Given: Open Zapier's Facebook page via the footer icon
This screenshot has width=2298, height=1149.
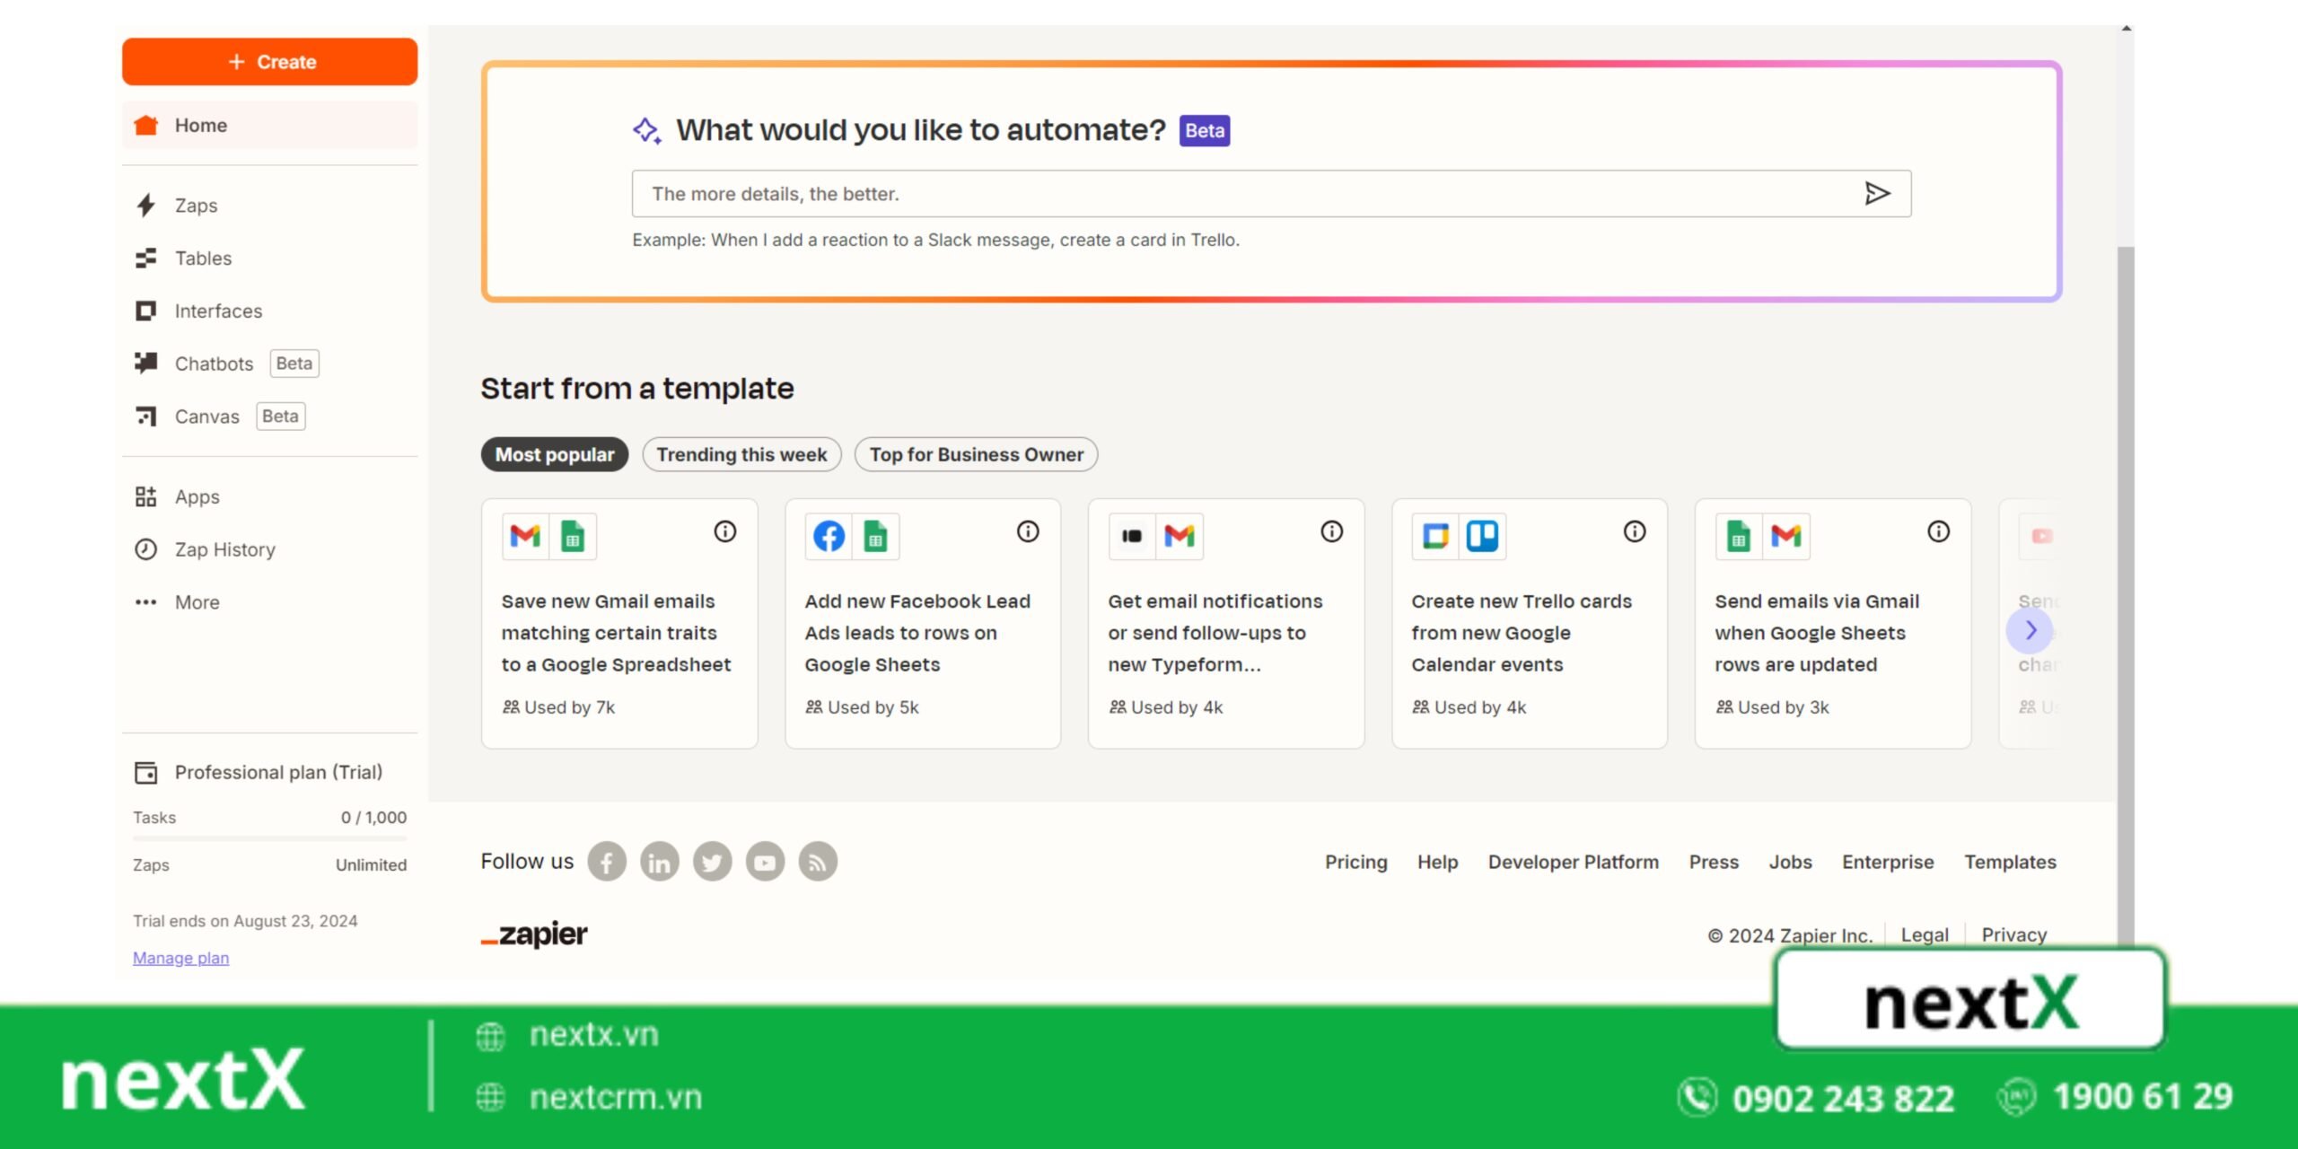Looking at the screenshot, I should click(x=607, y=862).
